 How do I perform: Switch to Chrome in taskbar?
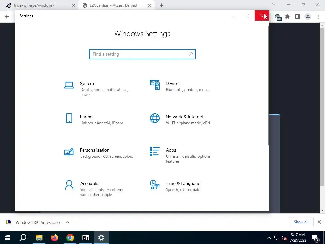pos(70,238)
